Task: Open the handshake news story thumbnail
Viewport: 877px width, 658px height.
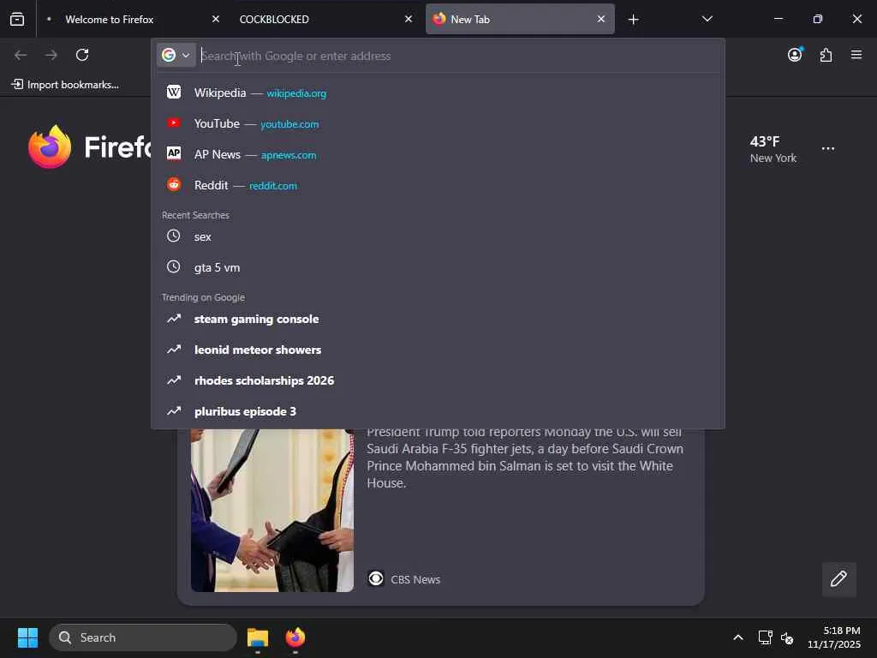Action: [272, 511]
